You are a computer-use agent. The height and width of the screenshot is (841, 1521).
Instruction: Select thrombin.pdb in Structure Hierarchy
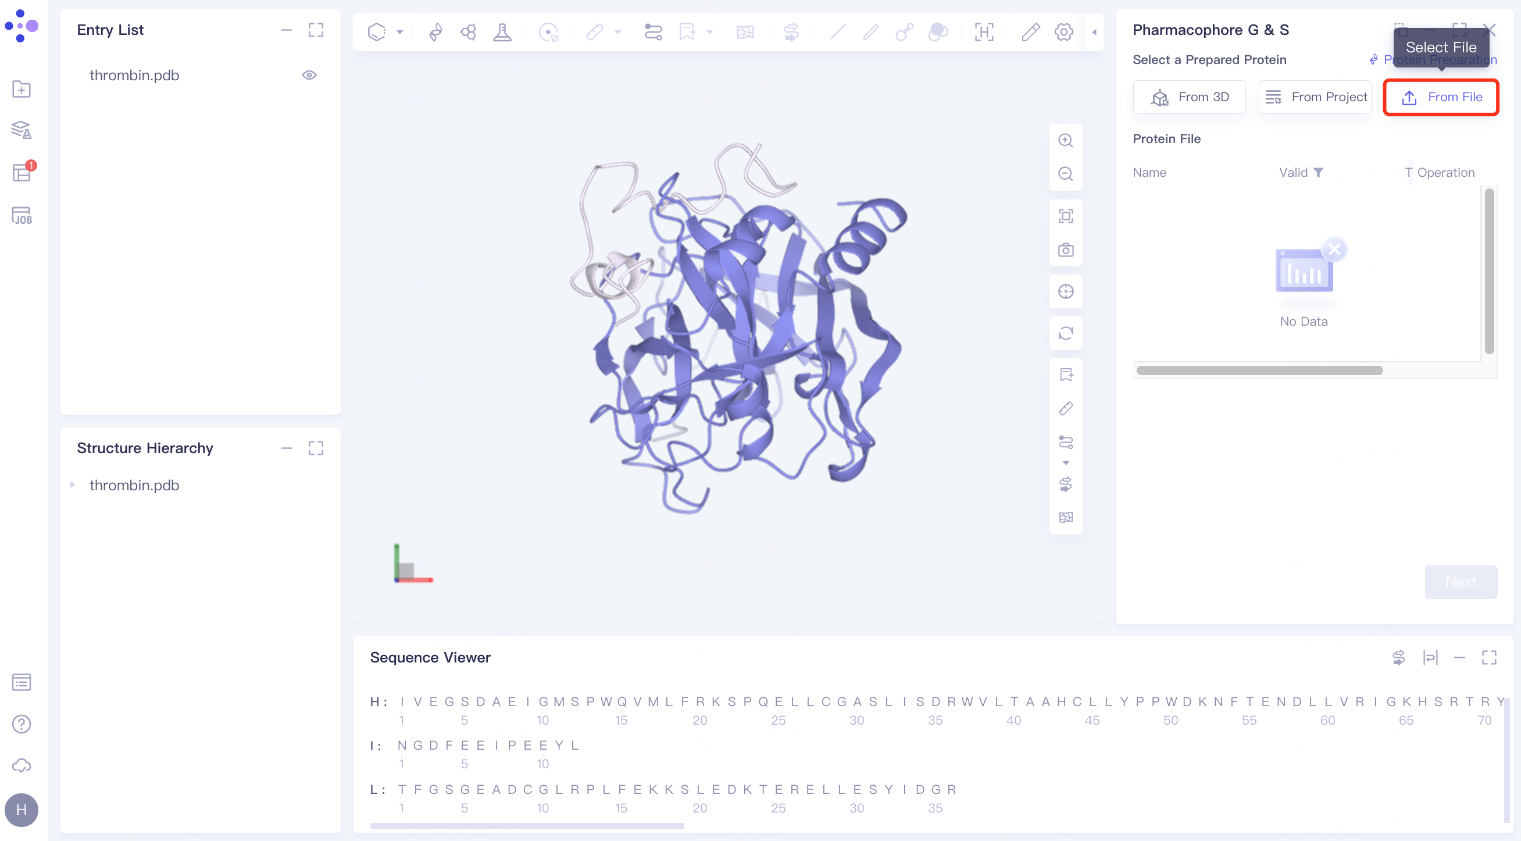pos(134,485)
